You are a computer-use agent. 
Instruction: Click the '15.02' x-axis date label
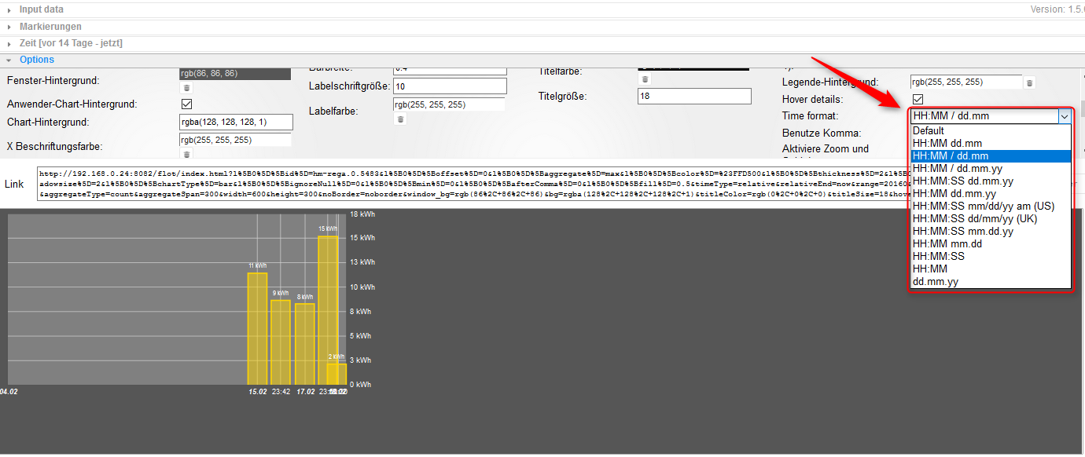(x=257, y=391)
